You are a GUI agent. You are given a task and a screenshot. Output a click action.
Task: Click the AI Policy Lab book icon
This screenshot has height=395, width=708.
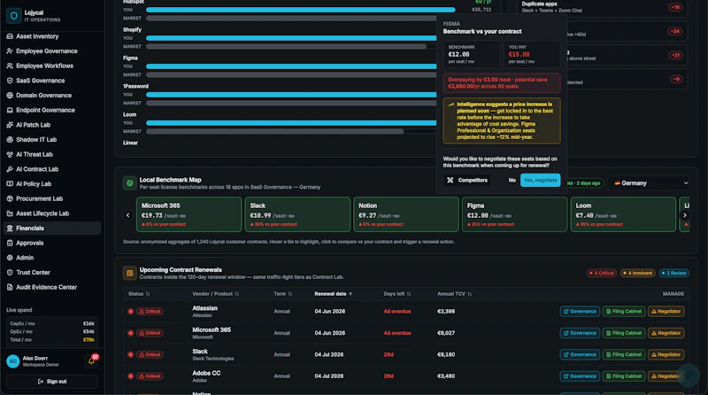pyautogui.click(x=10, y=184)
